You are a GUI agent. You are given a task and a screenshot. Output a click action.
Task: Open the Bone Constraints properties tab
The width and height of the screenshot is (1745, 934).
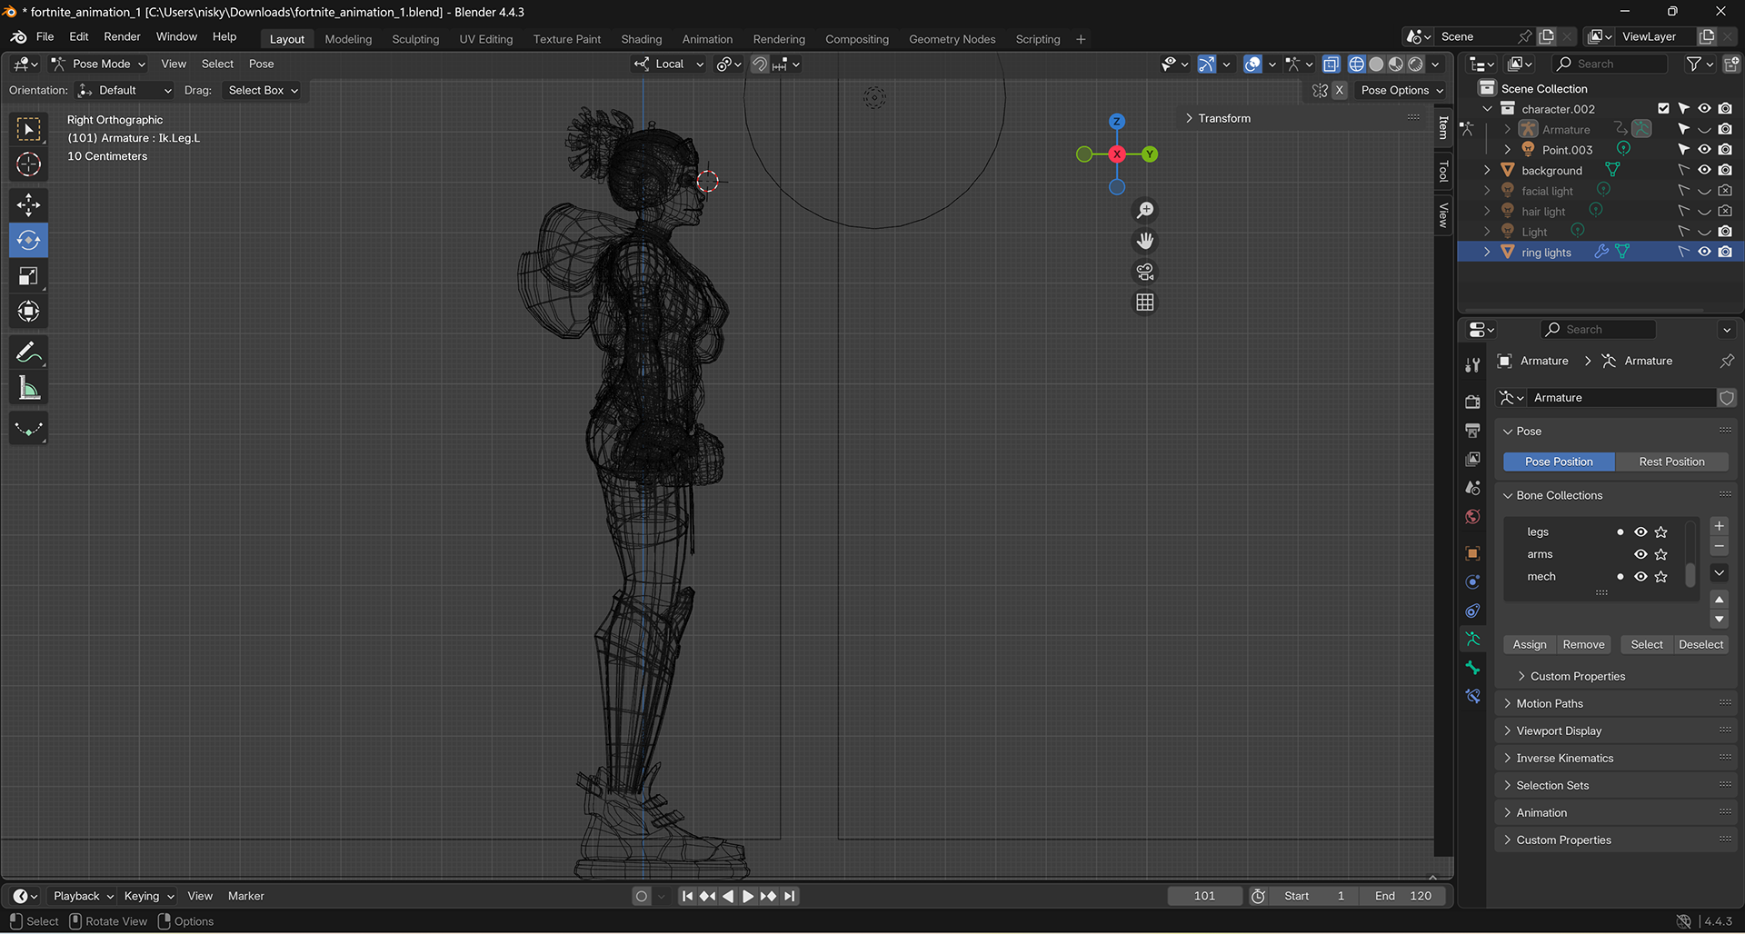[1472, 697]
